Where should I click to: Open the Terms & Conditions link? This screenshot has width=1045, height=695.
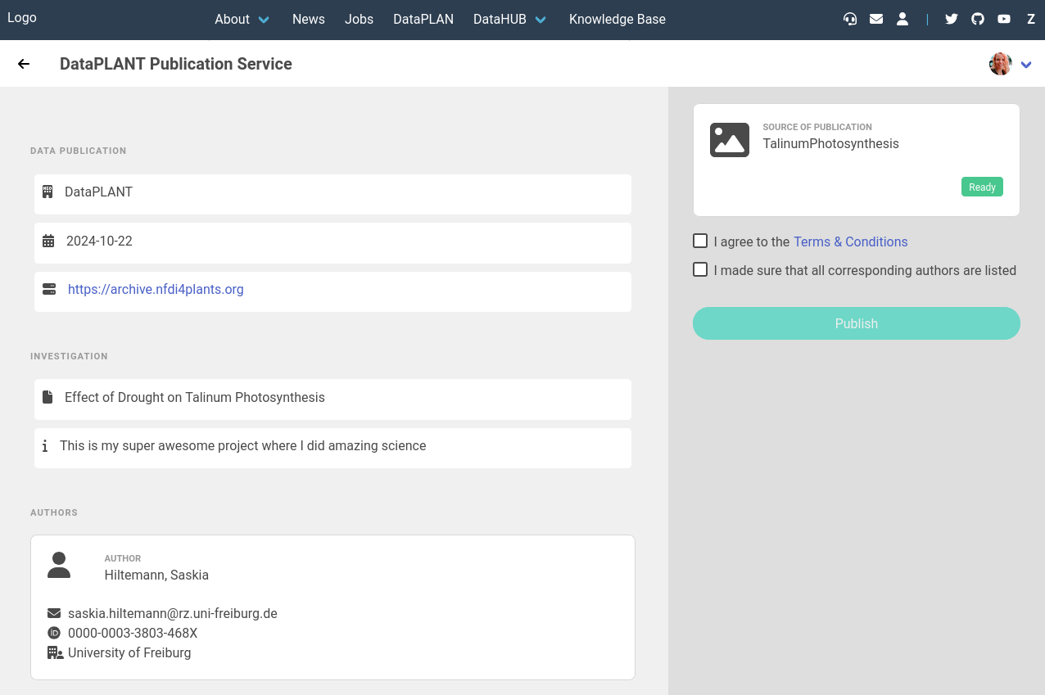click(x=851, y=241)
